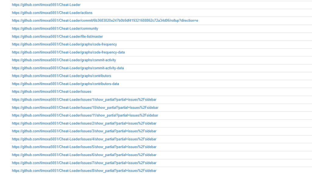Image resolution: width=312 pixels, height=174 pixels.
Task: Open the Cheat-Loader/actions link
Action: point(52,13)
